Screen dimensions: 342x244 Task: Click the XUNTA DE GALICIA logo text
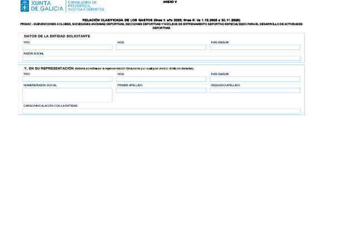pos(47,6)
